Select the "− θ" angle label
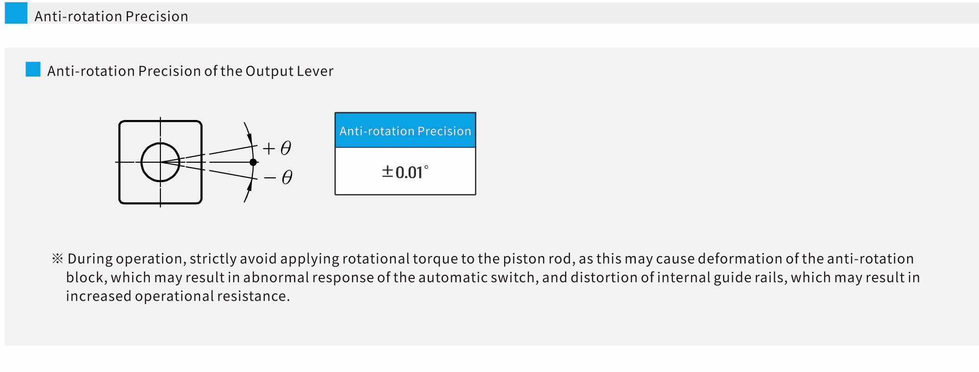 pos(278,177)
